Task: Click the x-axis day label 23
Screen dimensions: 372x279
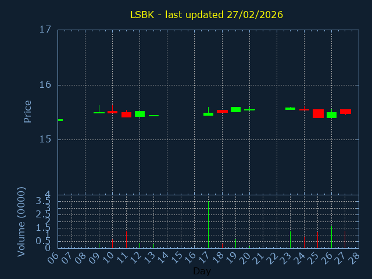Action: 286,258
